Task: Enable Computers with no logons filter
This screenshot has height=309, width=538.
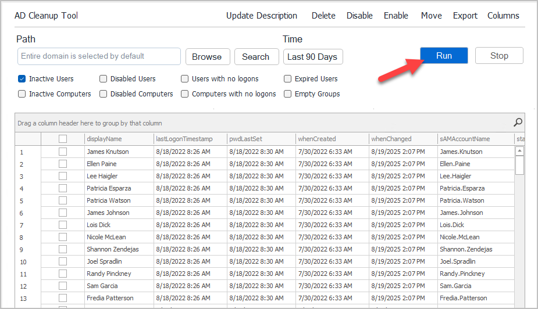Action: pos(184,94)
